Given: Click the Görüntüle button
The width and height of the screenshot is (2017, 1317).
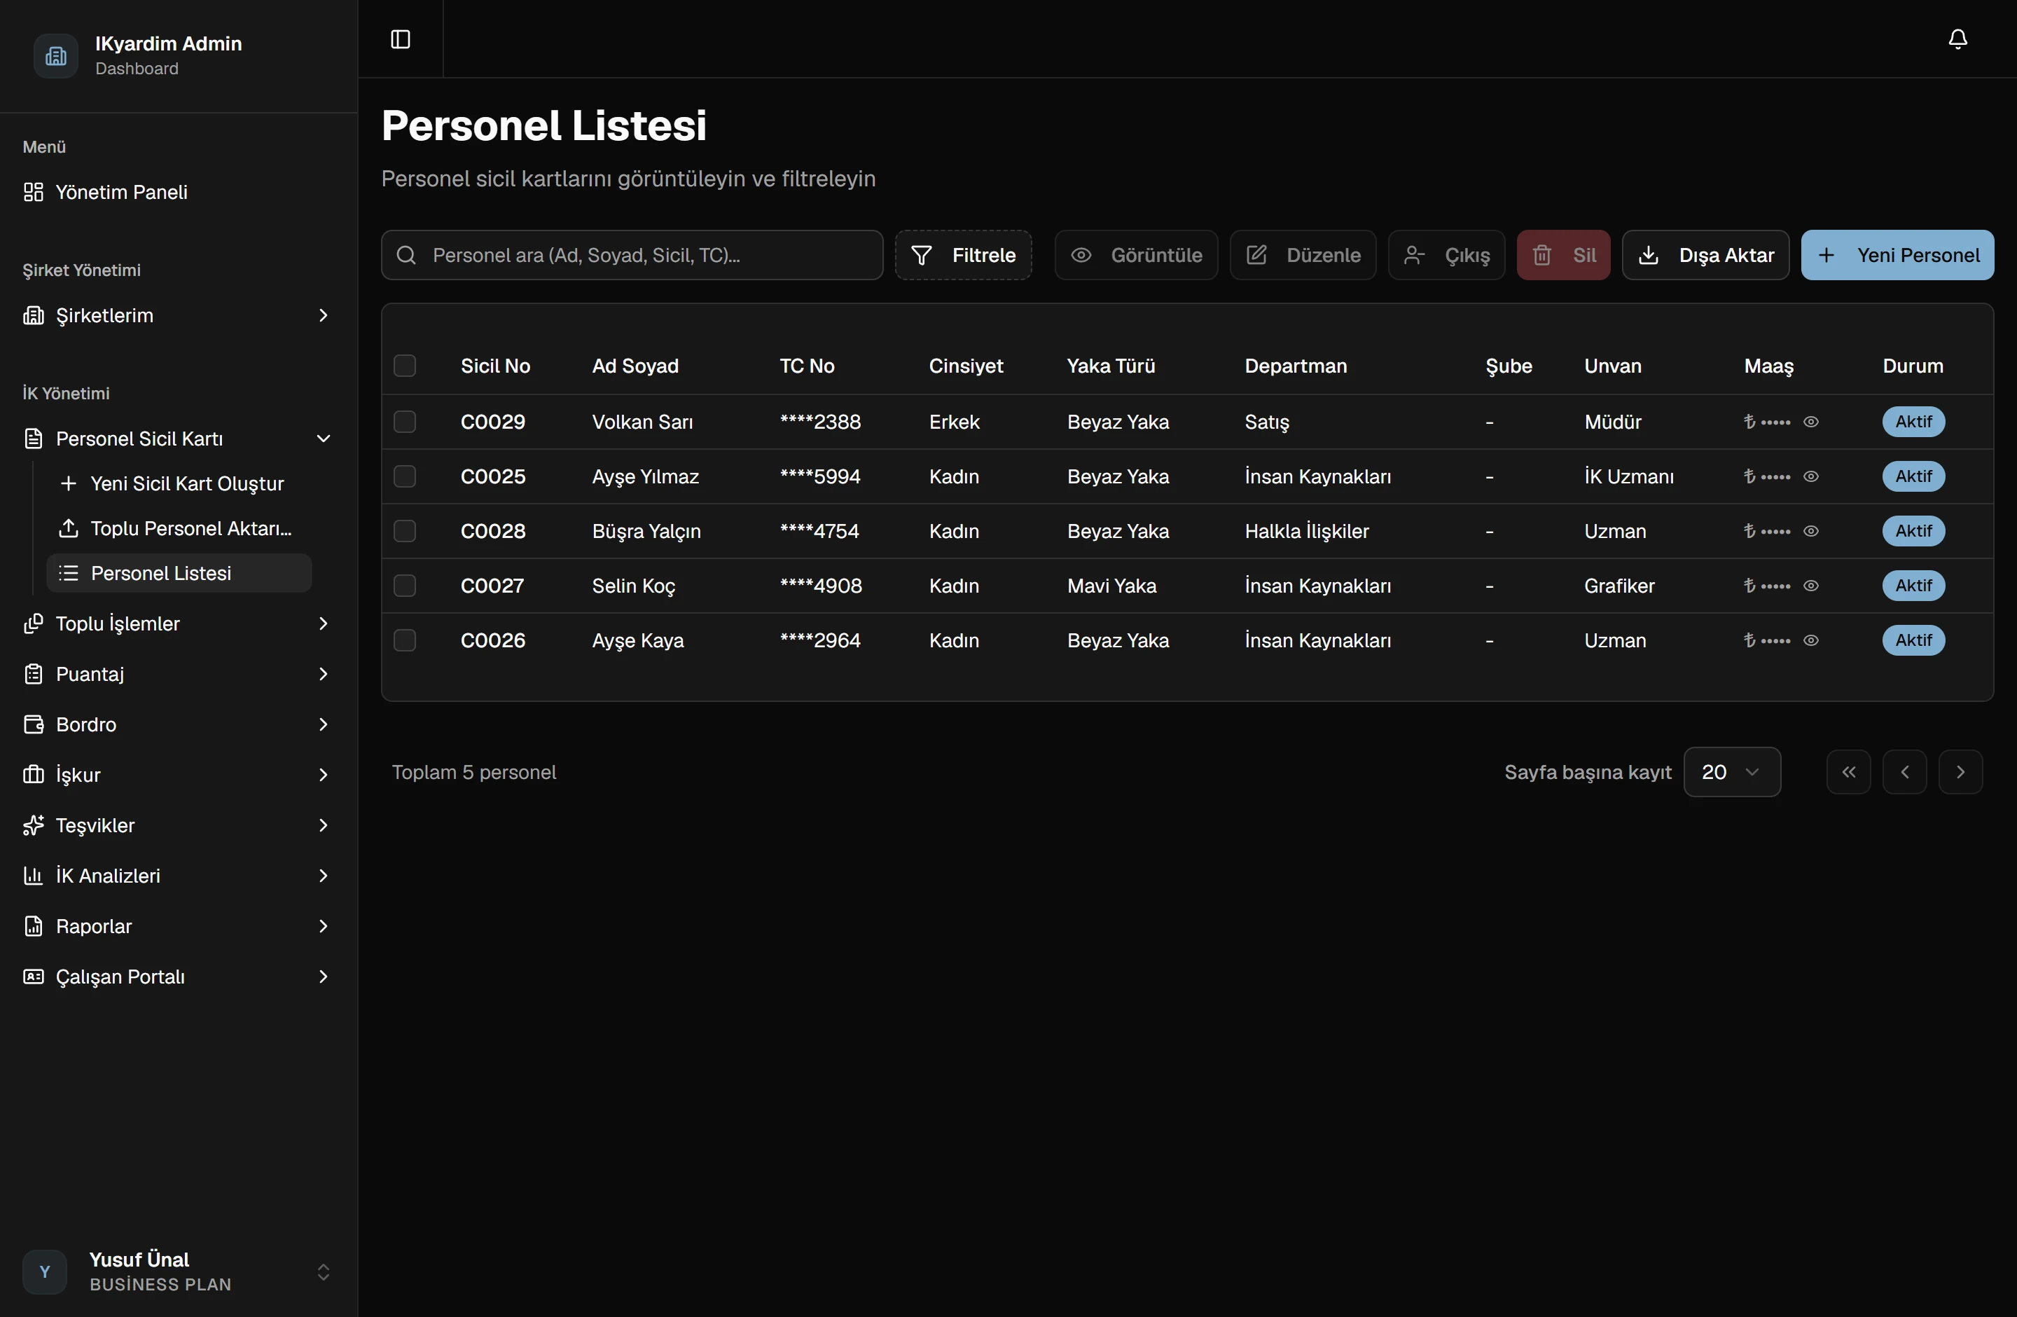Looking at the screenshot, I should click(x=1136, y=255).
